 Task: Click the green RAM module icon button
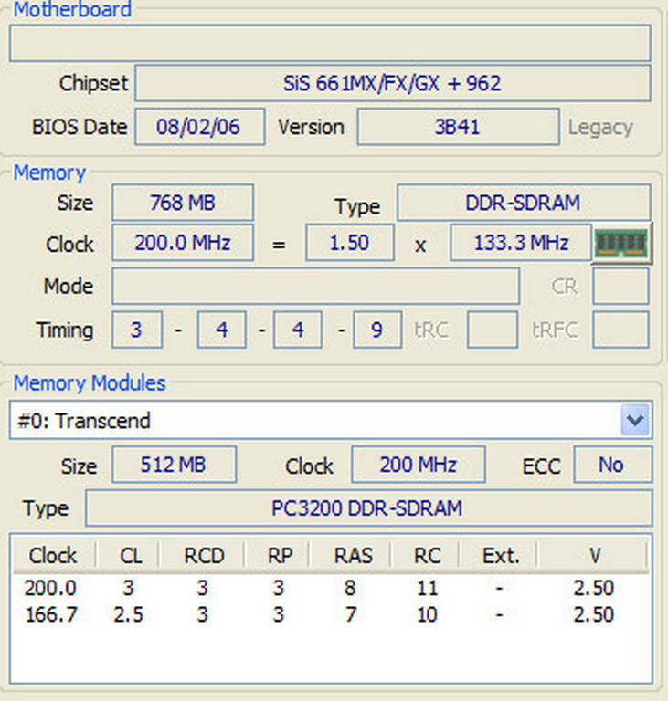621,243
